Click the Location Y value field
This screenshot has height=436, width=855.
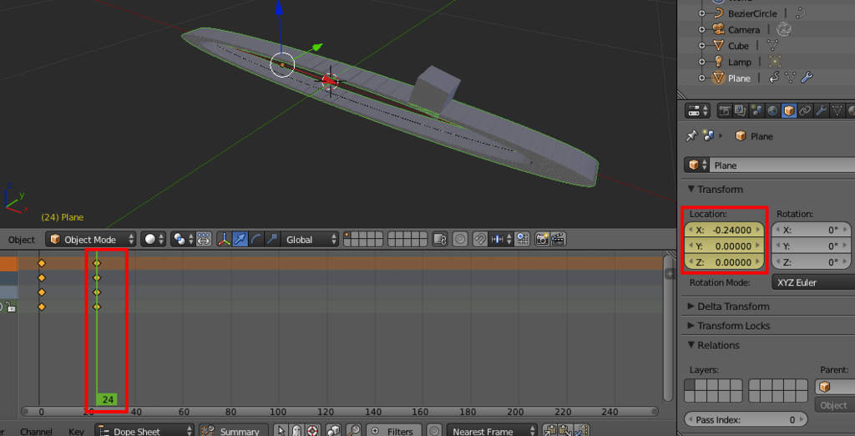724,246
